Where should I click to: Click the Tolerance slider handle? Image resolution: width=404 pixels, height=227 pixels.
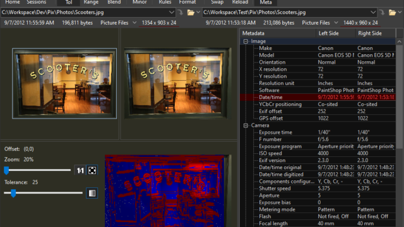coord(13,193)
